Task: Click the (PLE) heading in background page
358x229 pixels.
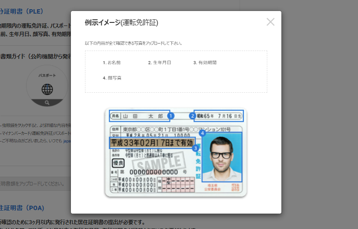Action: pyautogui.click(x=22, y=11)
